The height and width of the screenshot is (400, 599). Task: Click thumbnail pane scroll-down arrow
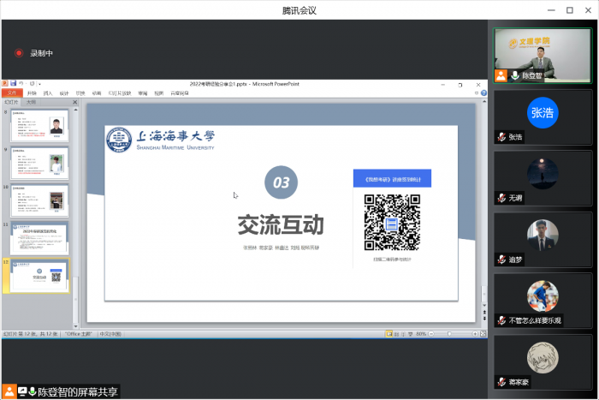point(75,326)
